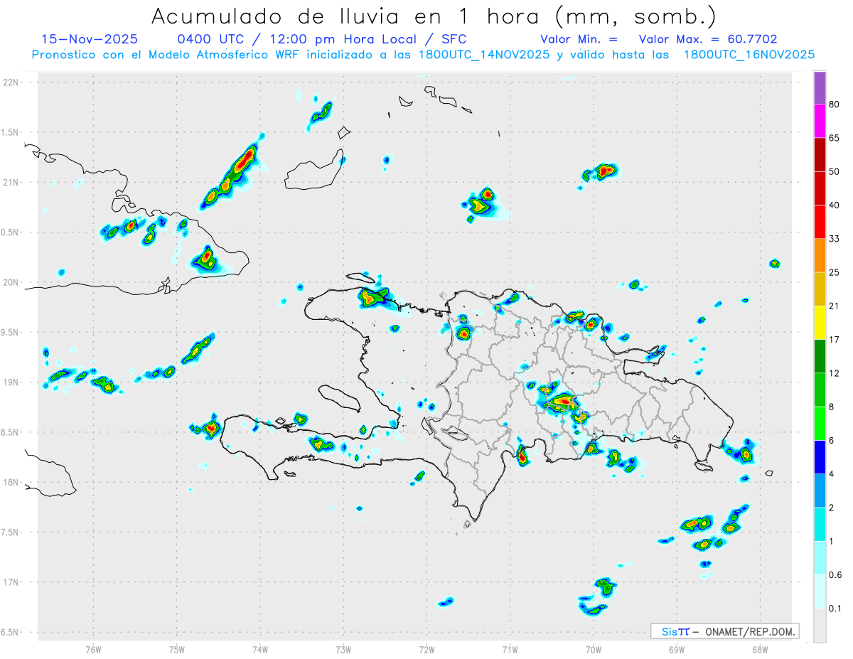Screen dimensions: 853x659
Task: Click the '74W' longitude label
Action: [x=260, y=649]
